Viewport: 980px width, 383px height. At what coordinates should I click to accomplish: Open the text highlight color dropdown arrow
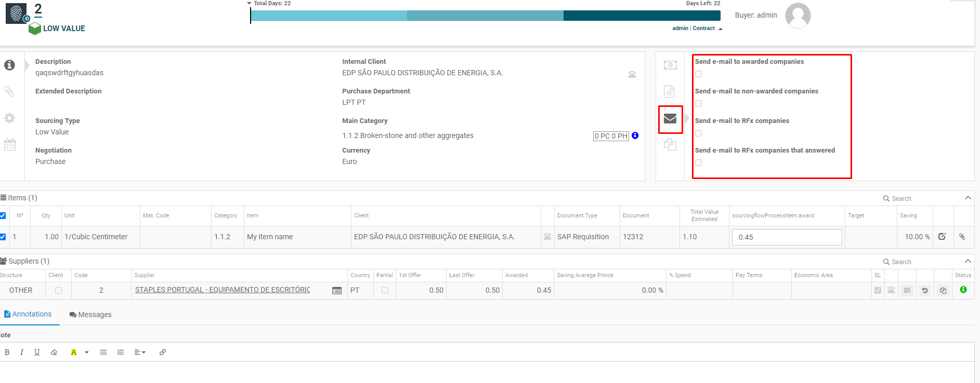87,352
